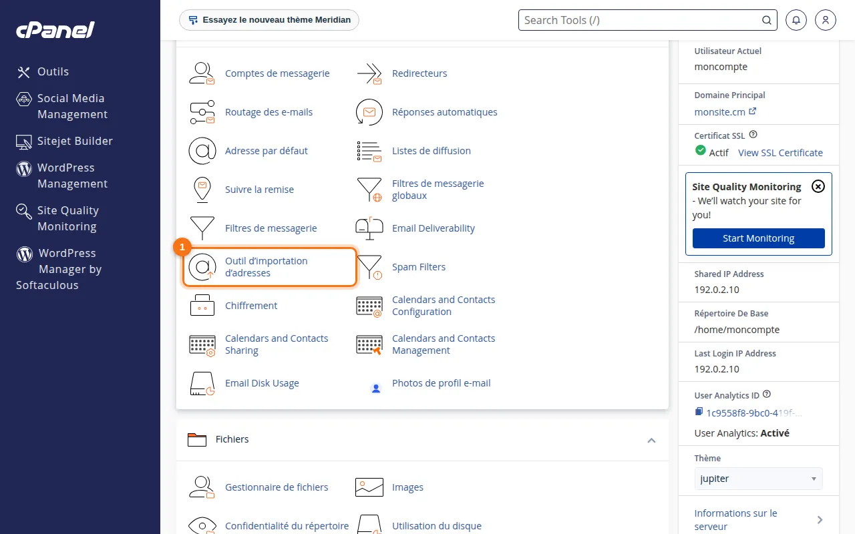Click the Suivre la remise icon
The height and width of the screenshot is (534, 855).
coord(202,190)
